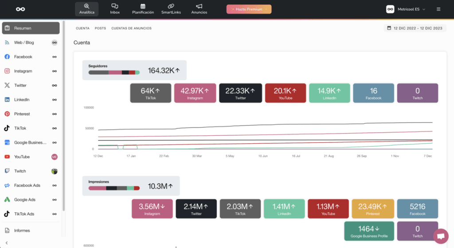Viewport: 454px width, 248px height.
Task: Click the Seguidores total card
Action: [x=134, y=70]
